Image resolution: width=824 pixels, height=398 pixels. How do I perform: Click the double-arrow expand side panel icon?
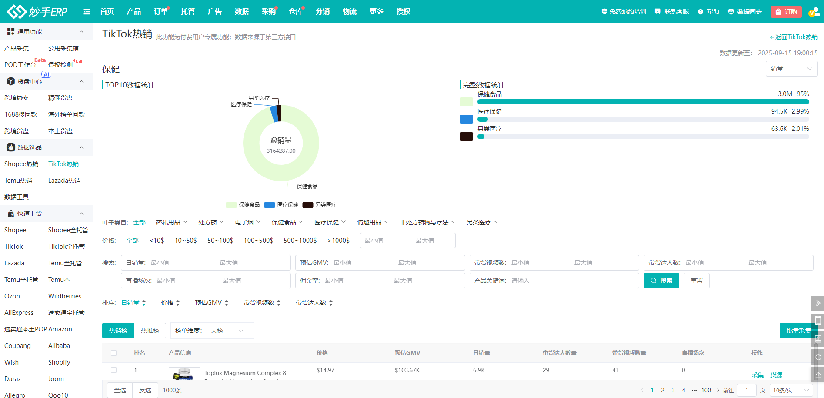(817, 303)
